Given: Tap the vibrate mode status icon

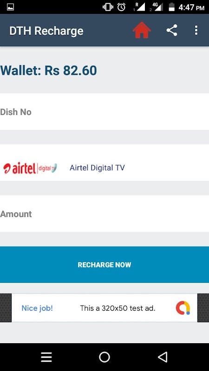Looking at the screenshot, I should [x=108, y=7].
